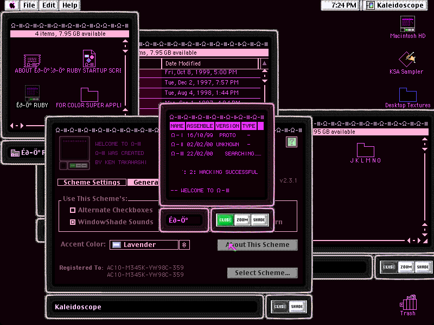Click the Select Scheme... button
This screenshot has height=325, width=434.
[263, 273]
